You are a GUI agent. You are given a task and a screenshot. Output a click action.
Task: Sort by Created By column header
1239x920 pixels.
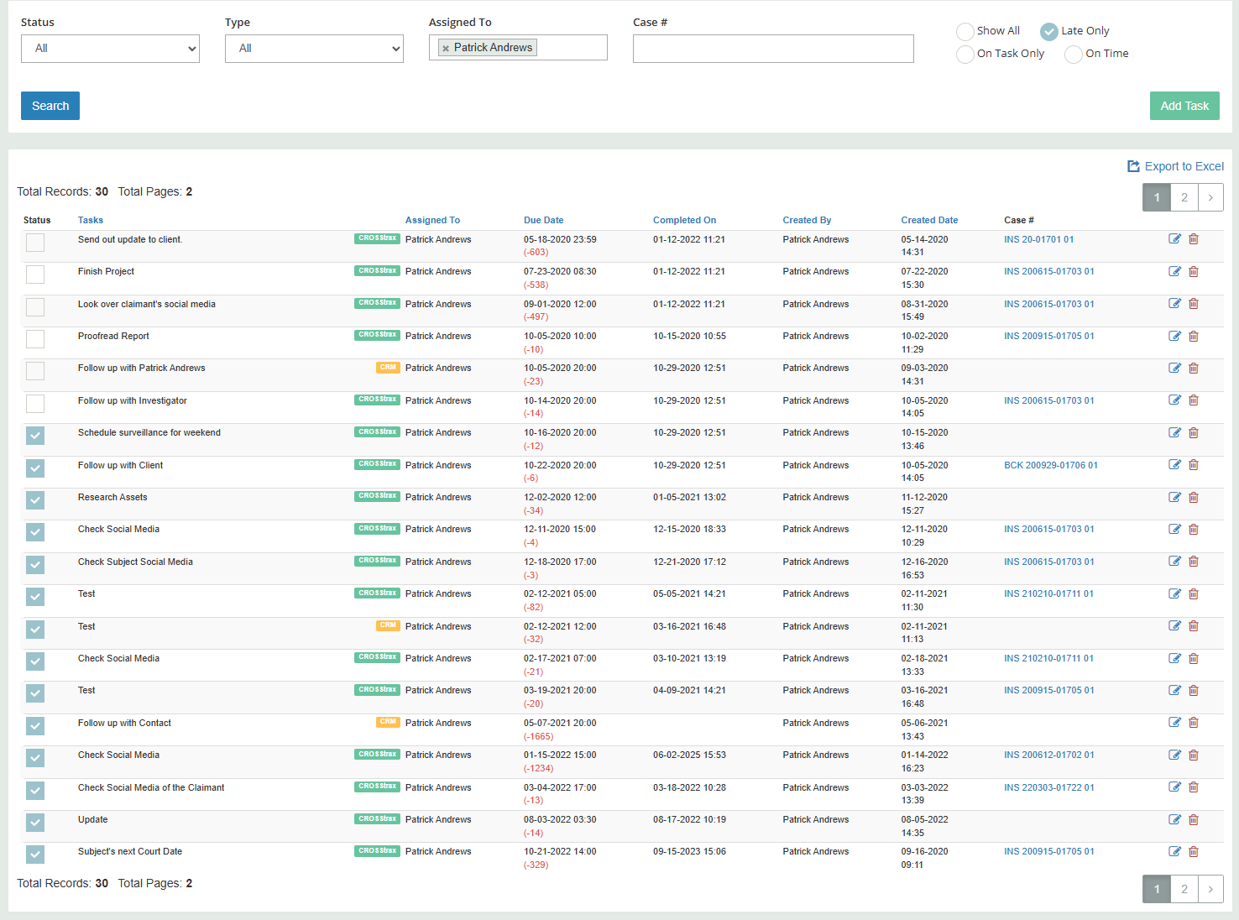(x=807, y=220)
